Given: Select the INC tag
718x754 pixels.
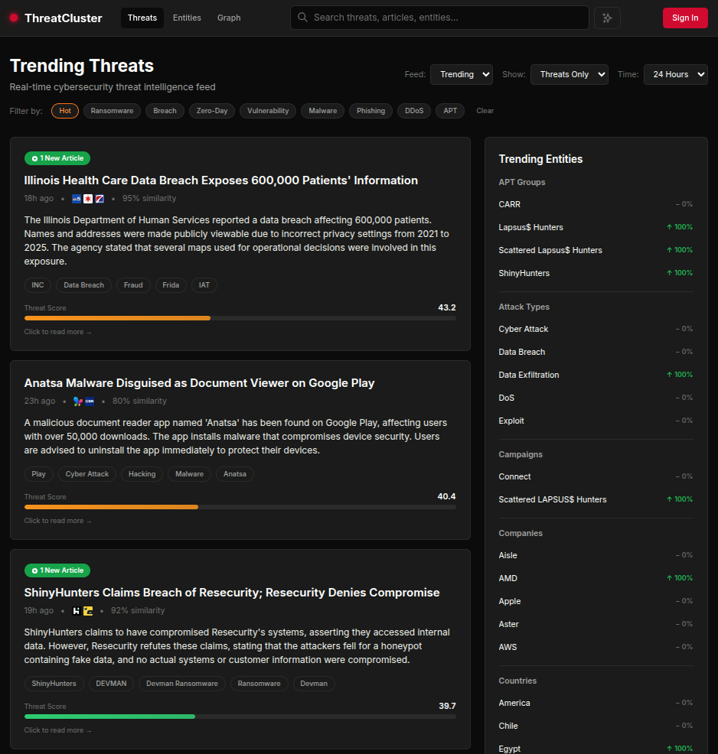Looking at the screenshot, I should click(38, 285).
